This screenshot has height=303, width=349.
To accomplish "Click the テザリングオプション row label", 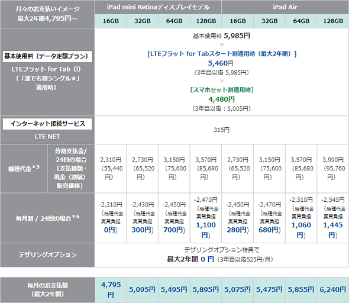I will (47, 254).
